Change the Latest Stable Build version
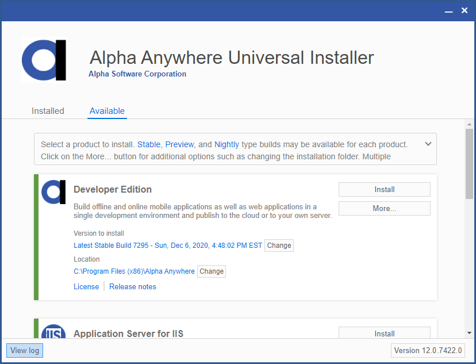The image size is (476, 364). click(x=279, y=246)
